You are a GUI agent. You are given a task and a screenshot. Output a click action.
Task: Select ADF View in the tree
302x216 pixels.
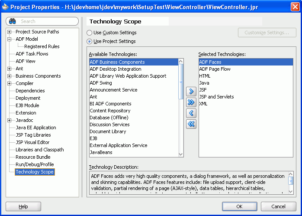pos(26,61)
